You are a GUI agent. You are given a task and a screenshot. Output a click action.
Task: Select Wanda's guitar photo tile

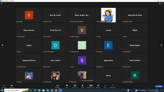pyautogui.click(x=29, y=75)
